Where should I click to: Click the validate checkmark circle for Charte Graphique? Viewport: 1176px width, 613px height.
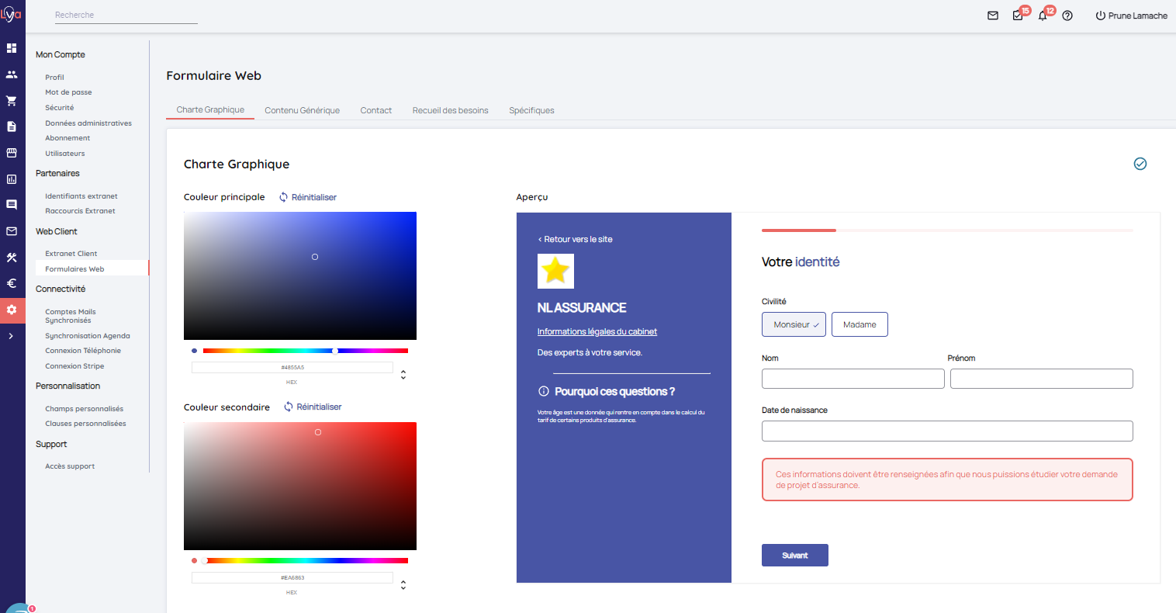[x=1140, y=164]
